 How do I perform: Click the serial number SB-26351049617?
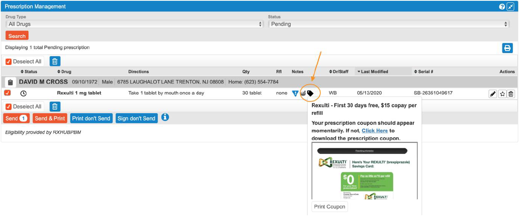tap(433, 93)
